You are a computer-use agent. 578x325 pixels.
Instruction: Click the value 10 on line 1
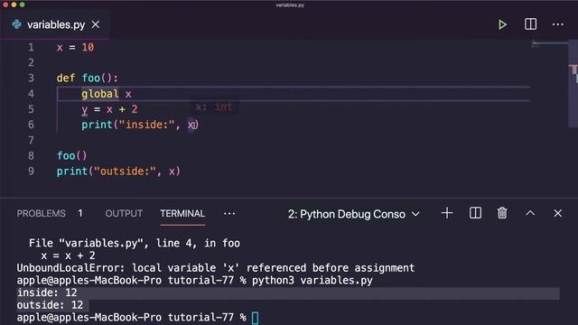point(88,47)
